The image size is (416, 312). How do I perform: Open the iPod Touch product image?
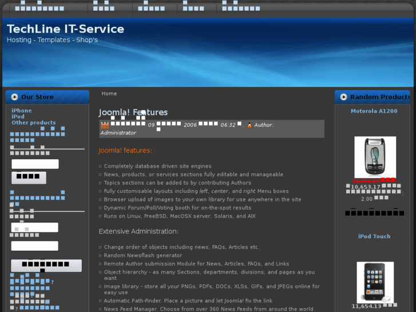coord(375,282)
